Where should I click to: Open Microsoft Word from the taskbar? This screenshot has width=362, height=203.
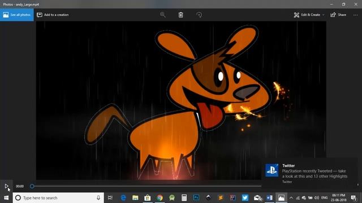(269, 198)
